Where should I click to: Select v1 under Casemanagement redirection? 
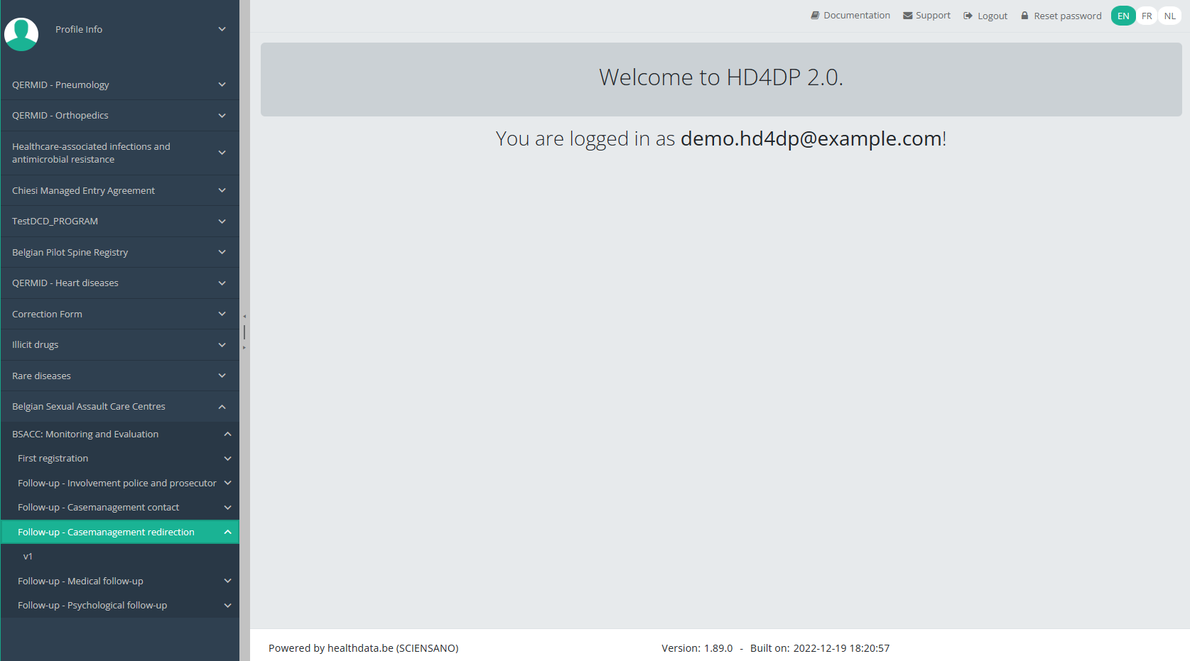click(x=28, y=557)
